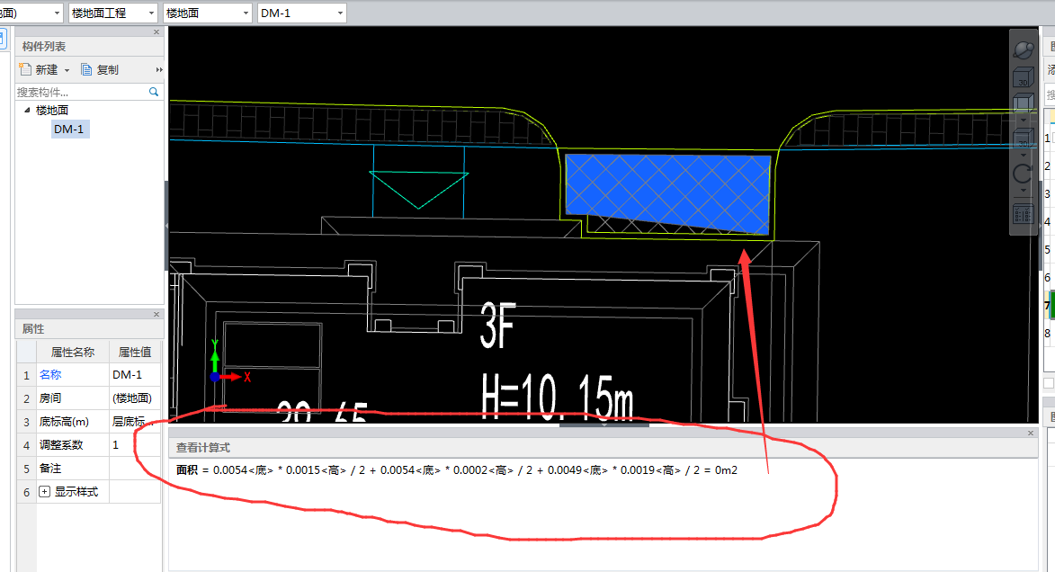Click the 新建 new component button

click(x=39, y=69)
